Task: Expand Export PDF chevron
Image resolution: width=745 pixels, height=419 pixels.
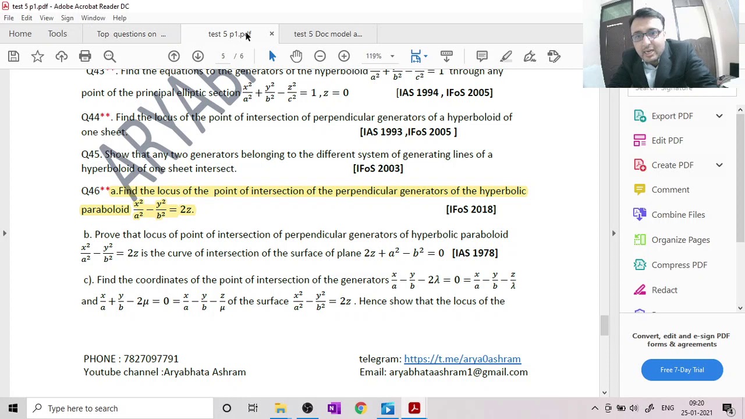Action: [x=719, y=116]
